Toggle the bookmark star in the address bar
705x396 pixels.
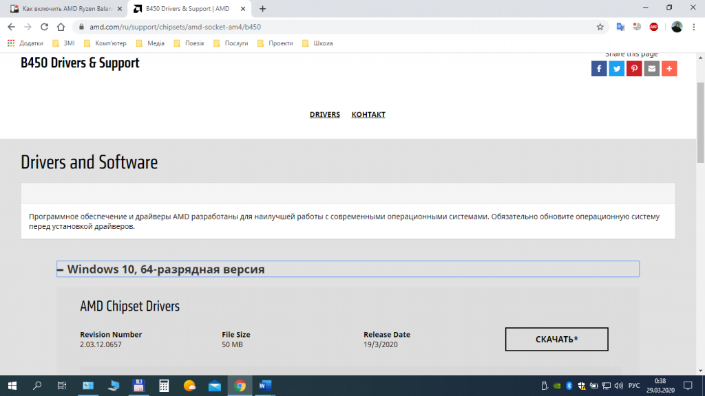pyautogui.click(x=601, y=27)
